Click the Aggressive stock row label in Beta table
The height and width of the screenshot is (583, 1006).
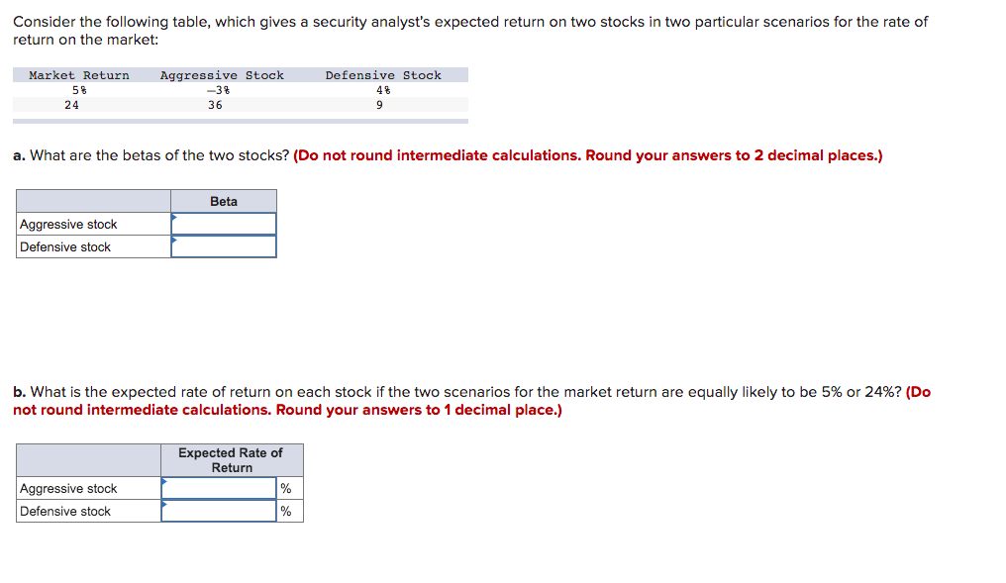tap(69, 224)
